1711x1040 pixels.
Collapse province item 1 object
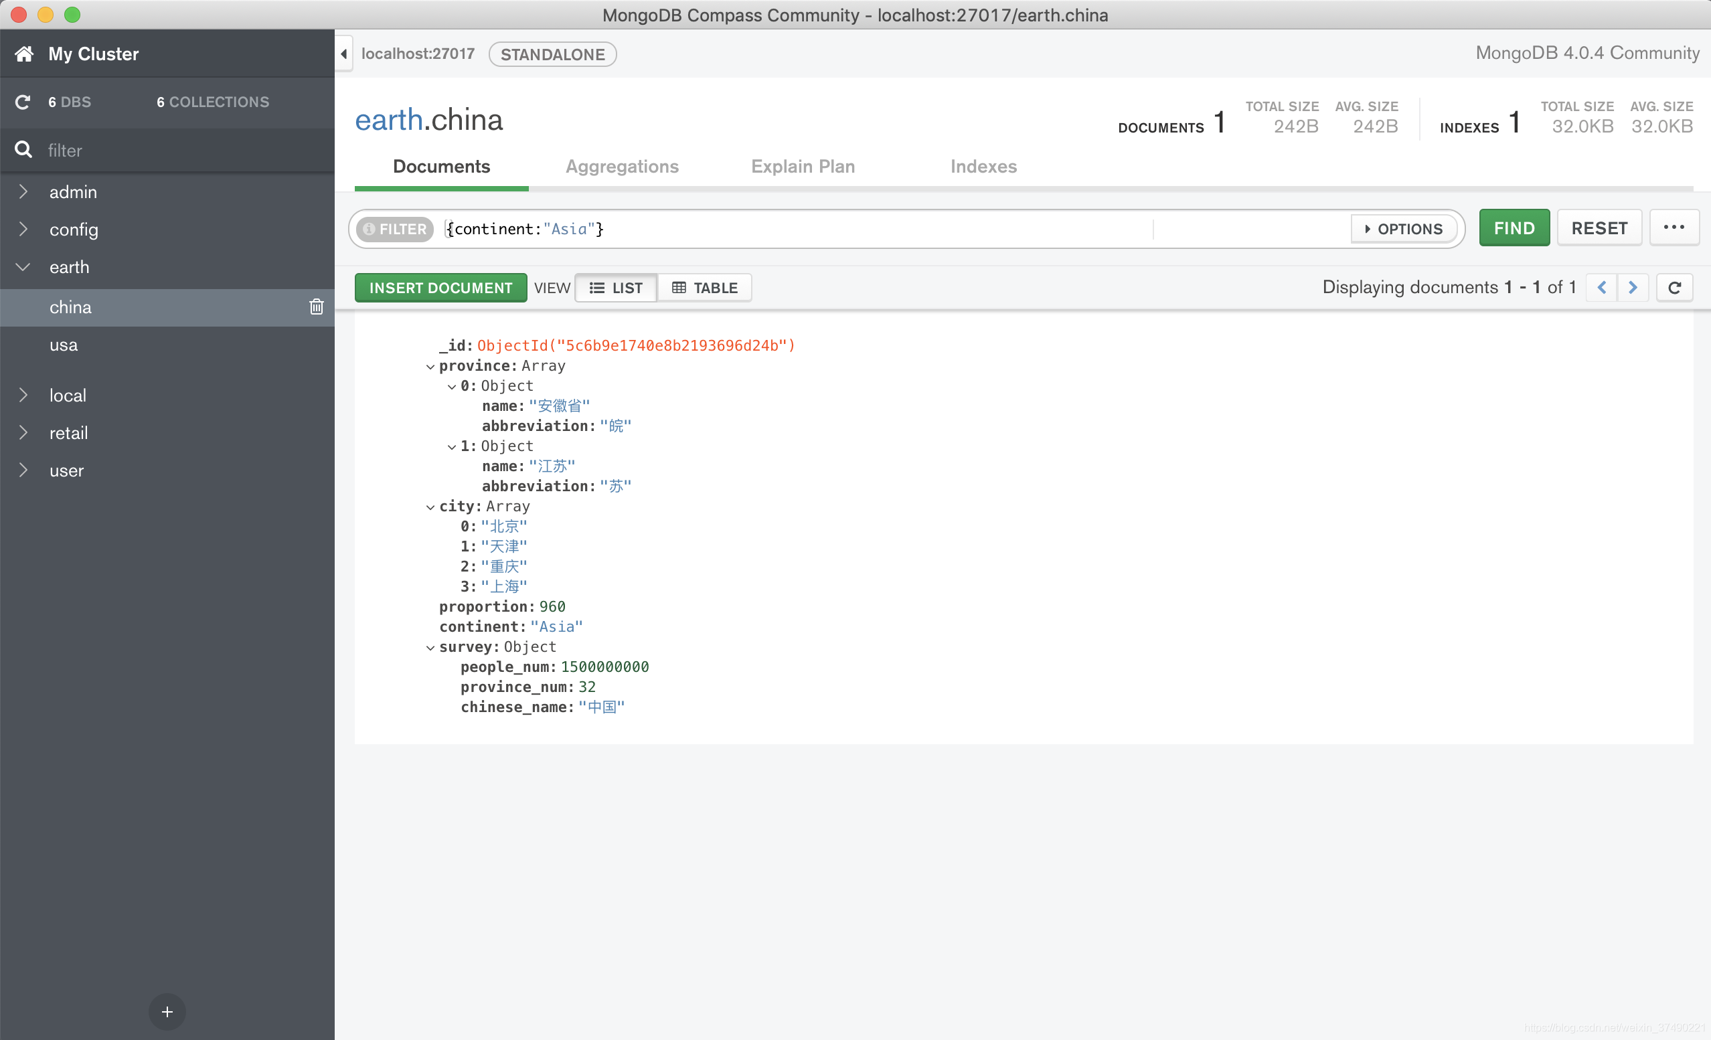[452, 447]
